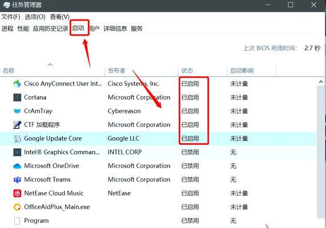The height and width of the screenshot is (228, 326).
Task: Select the NetEase Cloud Music name
Action: (54, 193)
